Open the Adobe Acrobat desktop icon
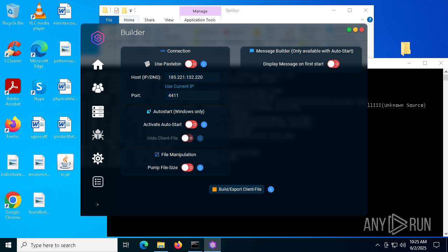The width and height of the screenshot is (448, 252). tap(13, 92)
